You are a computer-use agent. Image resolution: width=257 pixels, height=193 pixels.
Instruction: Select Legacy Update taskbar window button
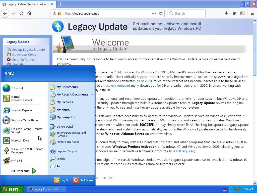pyautogui.click(x=46, y=189)
